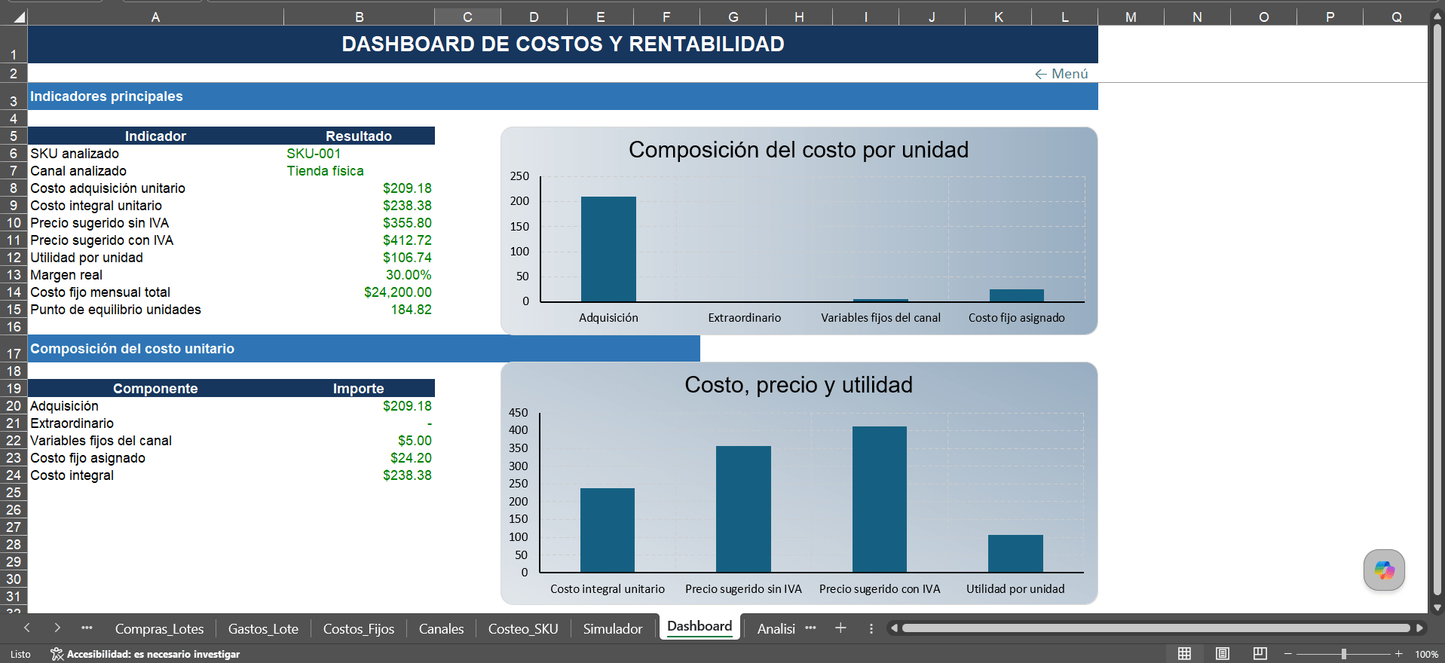Switch to Page Break Preview icon
1445x663 pixels.
pos(1260,654)
